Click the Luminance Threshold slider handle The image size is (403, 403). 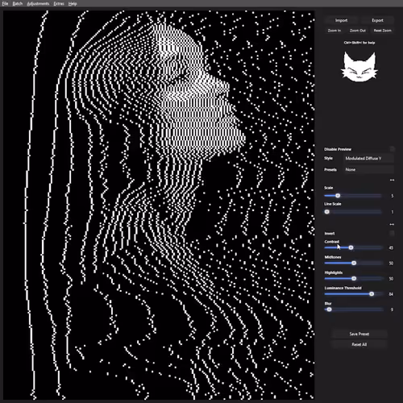coord(372,294)
